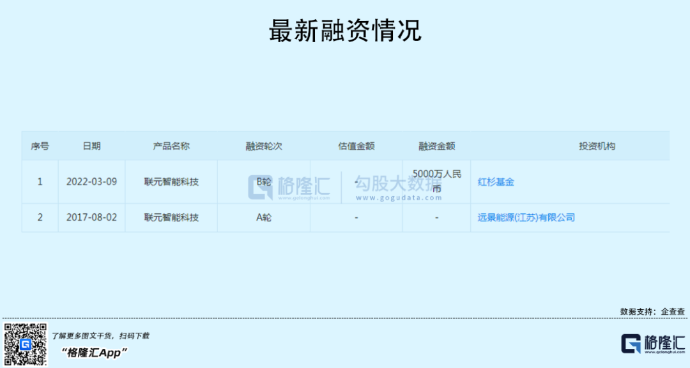Click the 5000万人民币 amount cell
The height and width of the screenshot is (368, 690).
point(436,181)
